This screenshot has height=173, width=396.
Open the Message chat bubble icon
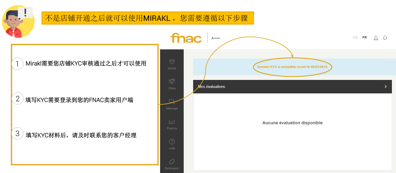(x=172, y=102)
